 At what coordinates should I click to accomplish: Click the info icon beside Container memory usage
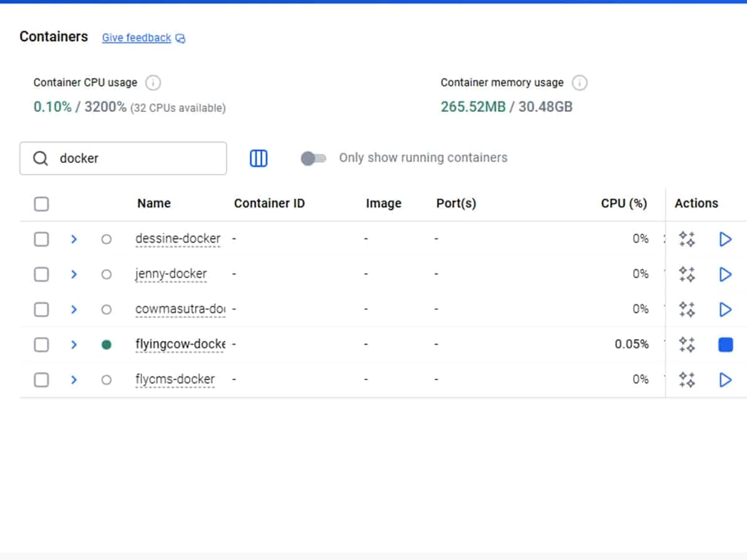pos(580,83)
